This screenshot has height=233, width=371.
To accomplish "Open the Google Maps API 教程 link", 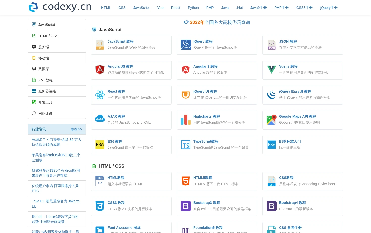I will [x=298, y=116].
